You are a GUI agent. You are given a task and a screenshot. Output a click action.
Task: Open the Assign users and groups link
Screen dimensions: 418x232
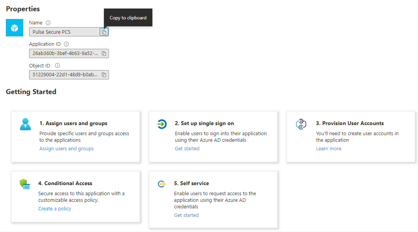click(x=66, y=149)
